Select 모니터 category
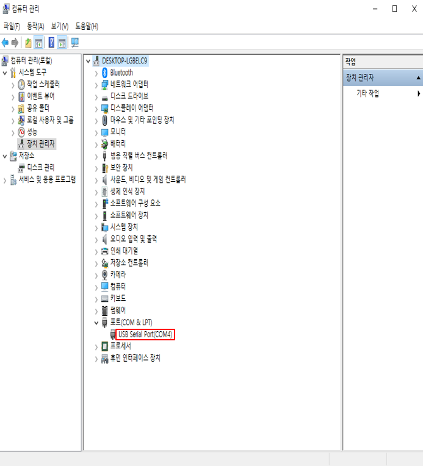This screenshot has width=423, height=466. (118, 132)
